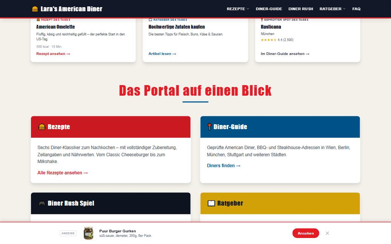Click the map pin icon in Diner-Guide card
Screen dimensions: 391x244
(x=210, y=127)
